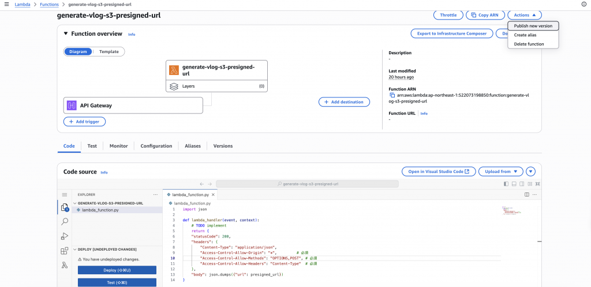Image resolution: width=591 pixels, height=287 pixels.
Task: Click the purple API Gateway icon
Action: pyautogui.click(x=72, y=105)
